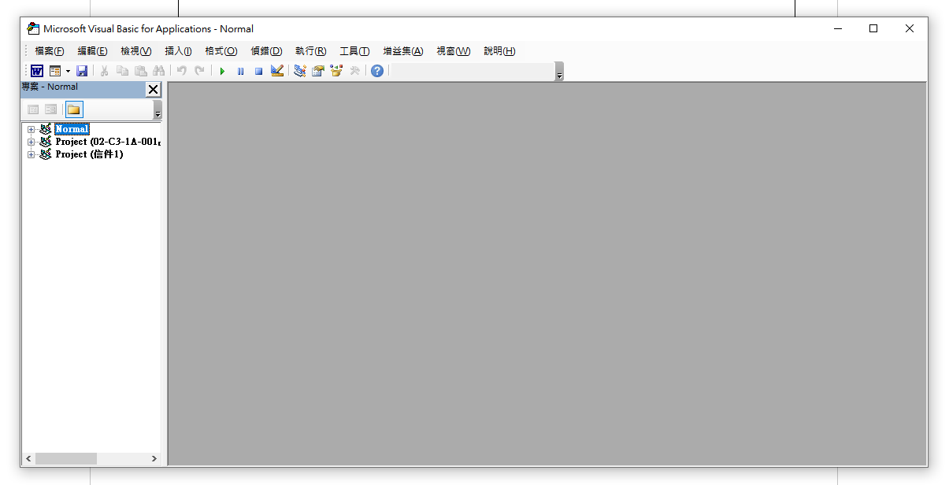Open the 插入(I) menu
Viewport: 949px width, 485px height.
coord(178,51)
